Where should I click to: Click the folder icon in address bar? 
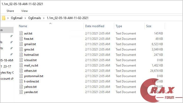4,18
